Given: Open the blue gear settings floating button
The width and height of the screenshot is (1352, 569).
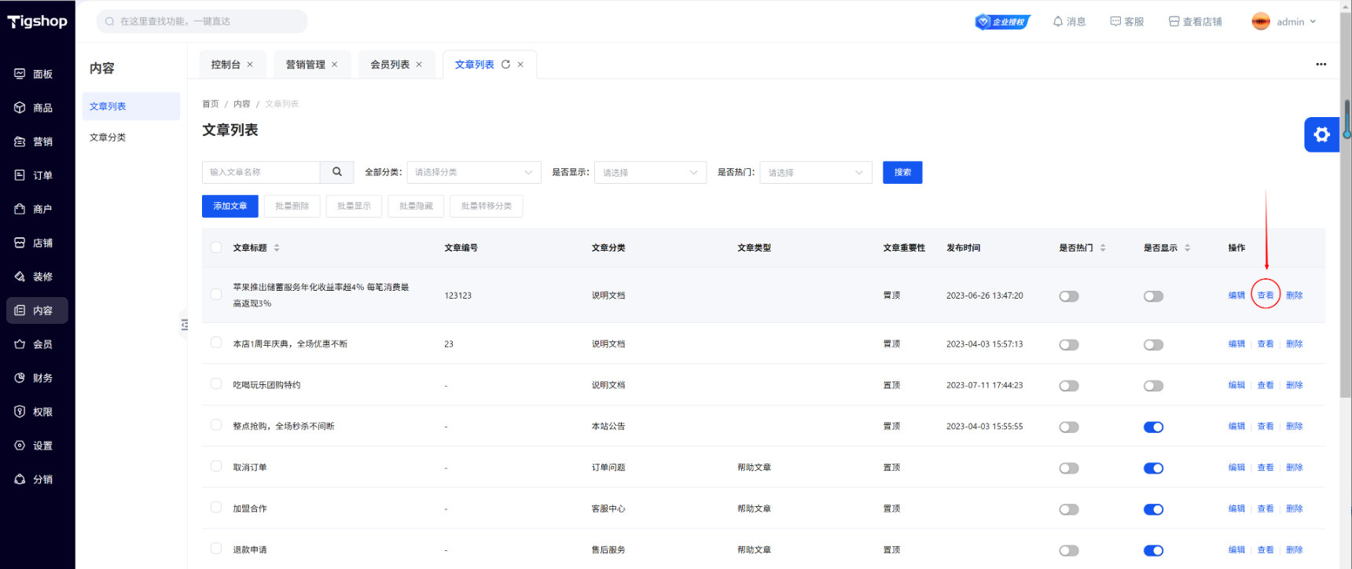Looking at the screenshot, I should pos(1322,134).
